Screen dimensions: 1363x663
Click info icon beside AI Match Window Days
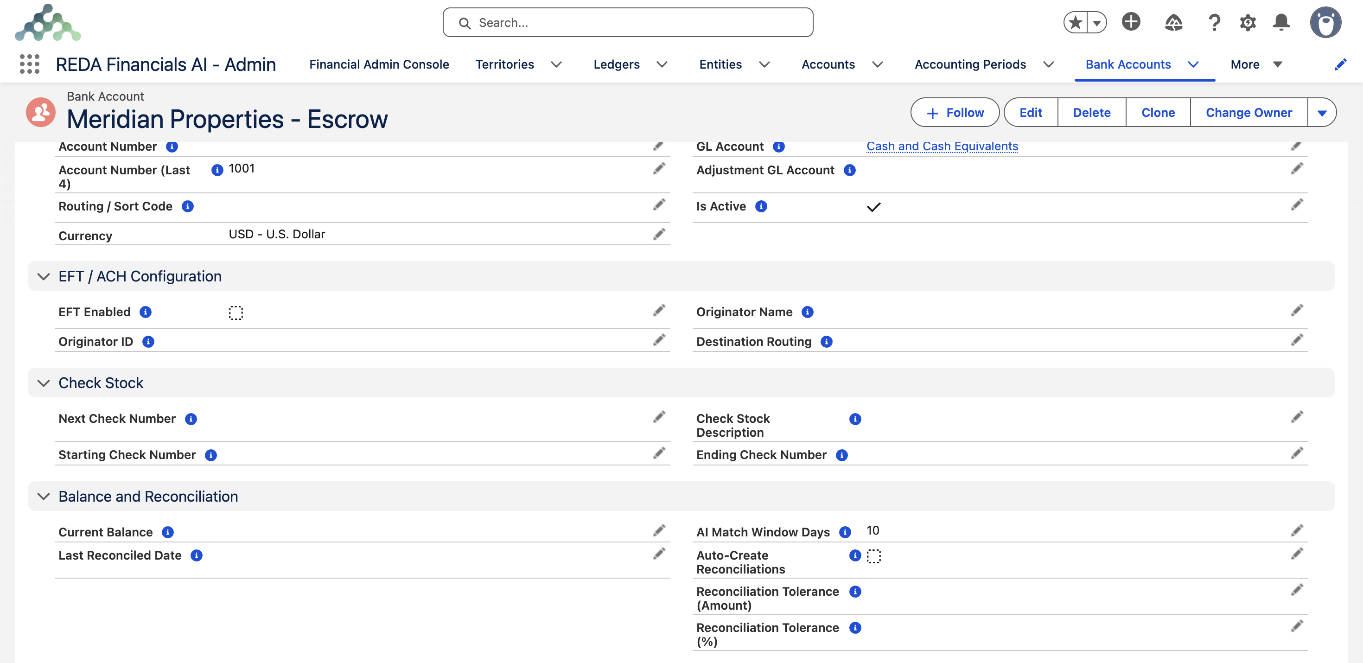845,532
